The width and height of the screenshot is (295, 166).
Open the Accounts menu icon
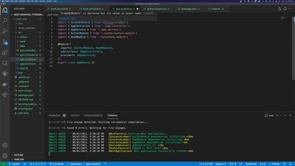5,145
